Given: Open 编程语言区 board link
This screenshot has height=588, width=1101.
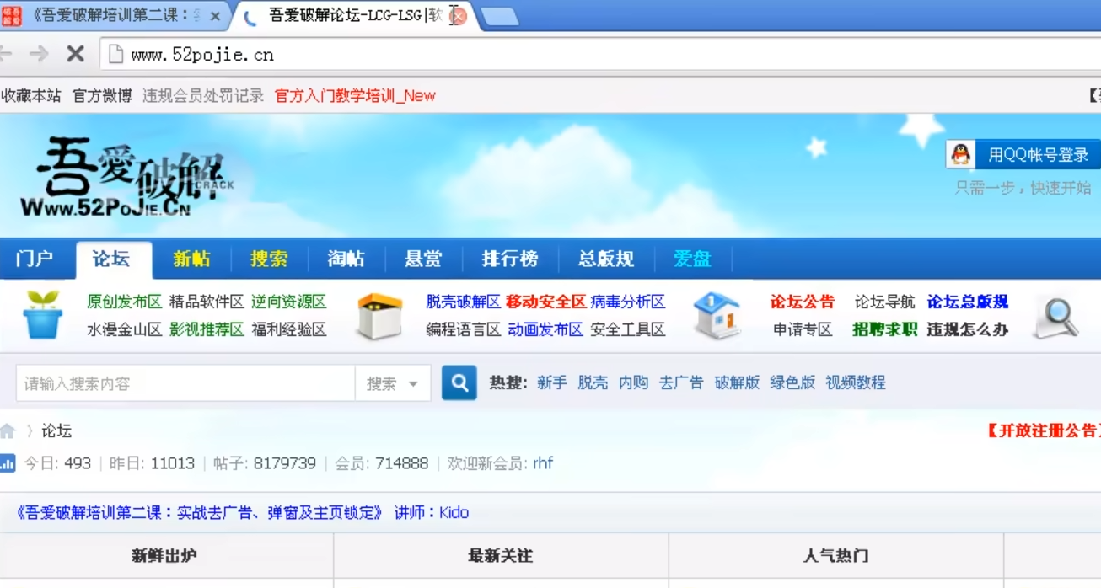Looking at the screenshot, I should (x=464, y=329).
